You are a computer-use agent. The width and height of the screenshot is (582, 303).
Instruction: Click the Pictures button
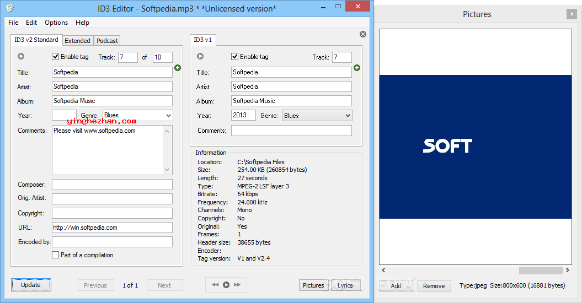313,285
